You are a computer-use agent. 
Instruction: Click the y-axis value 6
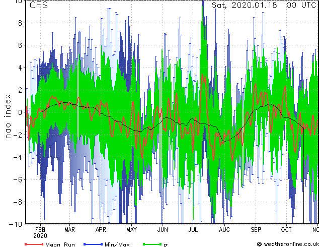click(20, 45)
